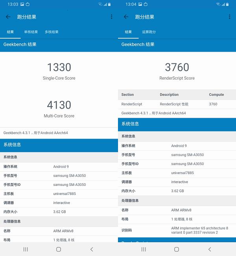The image size is (236, 256).
Task: Tap universal7885 on the right screen
Action: [x=183, y=173]
